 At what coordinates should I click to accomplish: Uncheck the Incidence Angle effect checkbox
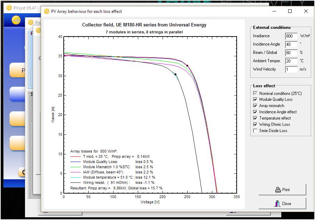[255, 112]
